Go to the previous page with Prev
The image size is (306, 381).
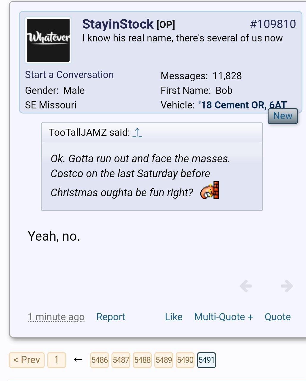coord(27,360)
